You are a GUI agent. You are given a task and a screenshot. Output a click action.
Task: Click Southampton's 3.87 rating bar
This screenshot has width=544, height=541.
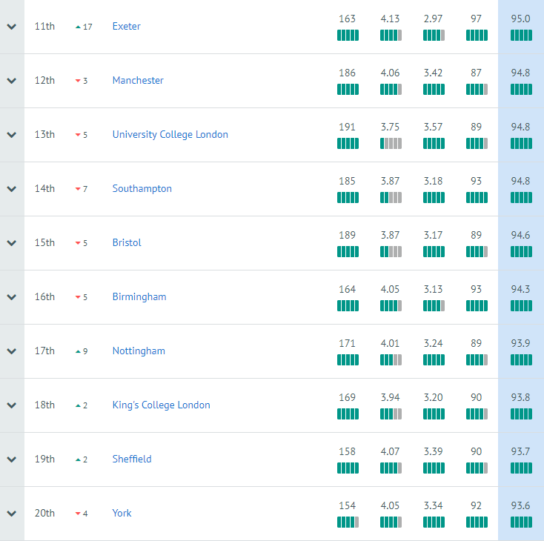[x=391, y=198]
